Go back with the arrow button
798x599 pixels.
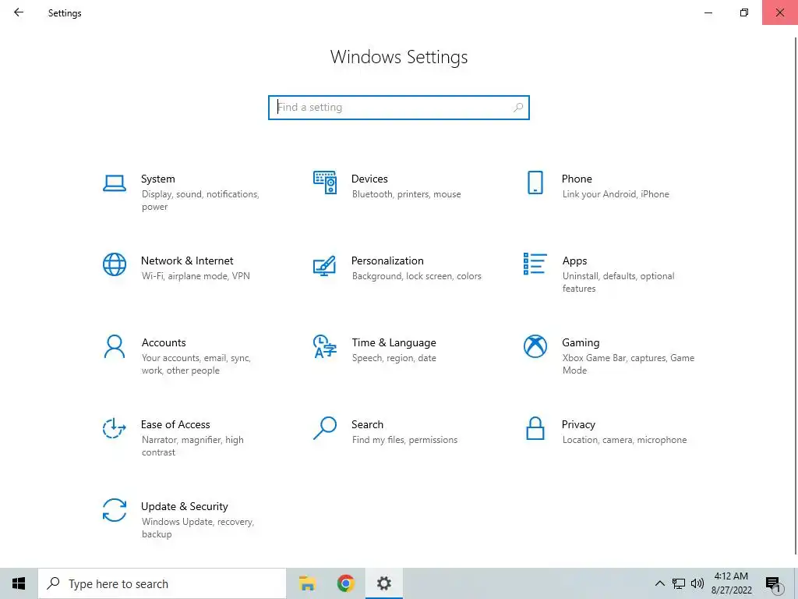[19, 12]
